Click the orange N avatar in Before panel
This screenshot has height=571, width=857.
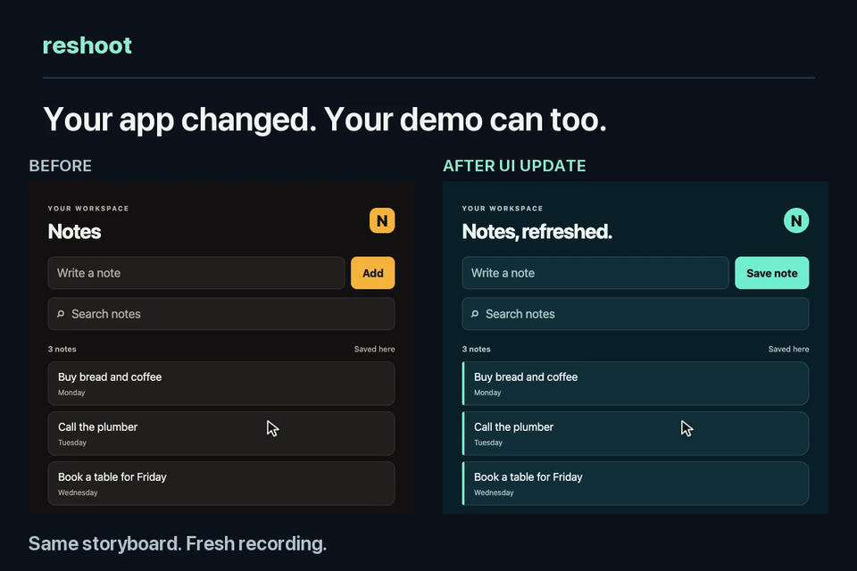point(382,220)
